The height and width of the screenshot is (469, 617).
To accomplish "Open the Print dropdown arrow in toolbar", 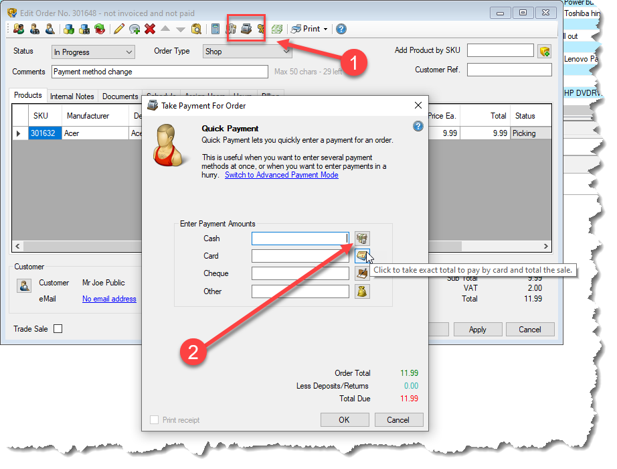I will [x=325, y=29].
